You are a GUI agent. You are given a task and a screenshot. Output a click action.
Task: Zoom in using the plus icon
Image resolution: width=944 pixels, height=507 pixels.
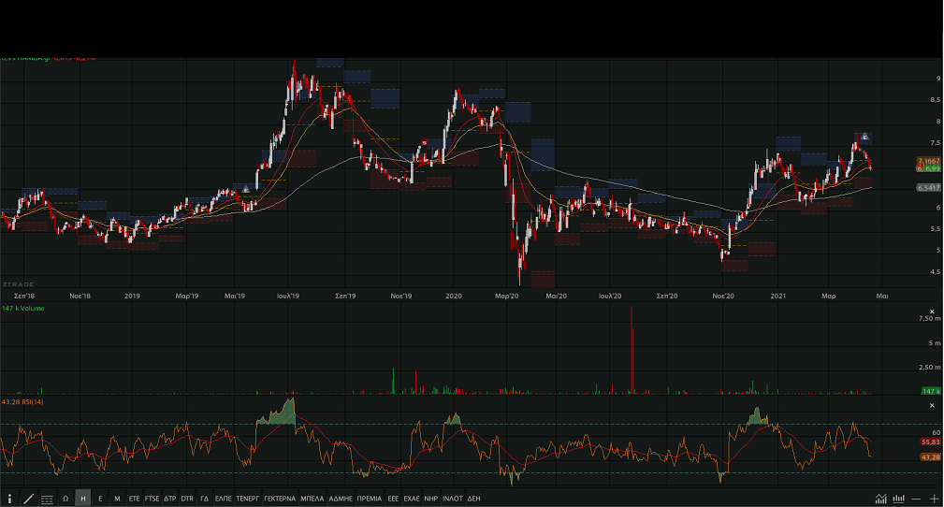pos(934,499)
